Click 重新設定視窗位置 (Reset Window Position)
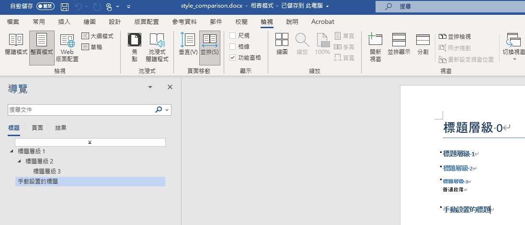This screenshot has height=225, width=525. coord(467,59)
